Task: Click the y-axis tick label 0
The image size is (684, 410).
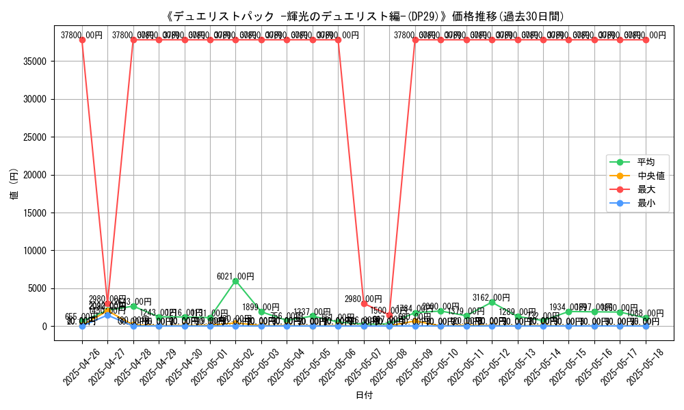Action: [x=44, y=327]
